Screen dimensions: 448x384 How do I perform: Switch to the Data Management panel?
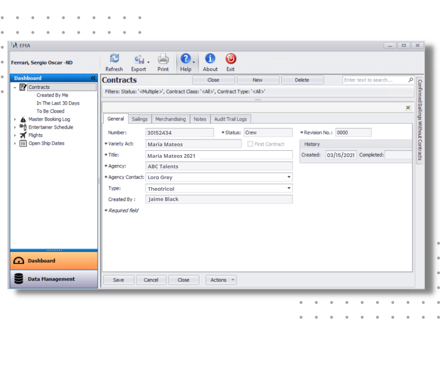(x=51, y=279)
